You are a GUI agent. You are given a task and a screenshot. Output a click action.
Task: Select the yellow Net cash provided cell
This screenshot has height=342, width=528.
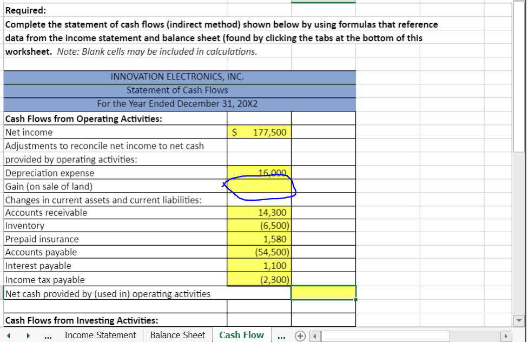tap(323, 292)
